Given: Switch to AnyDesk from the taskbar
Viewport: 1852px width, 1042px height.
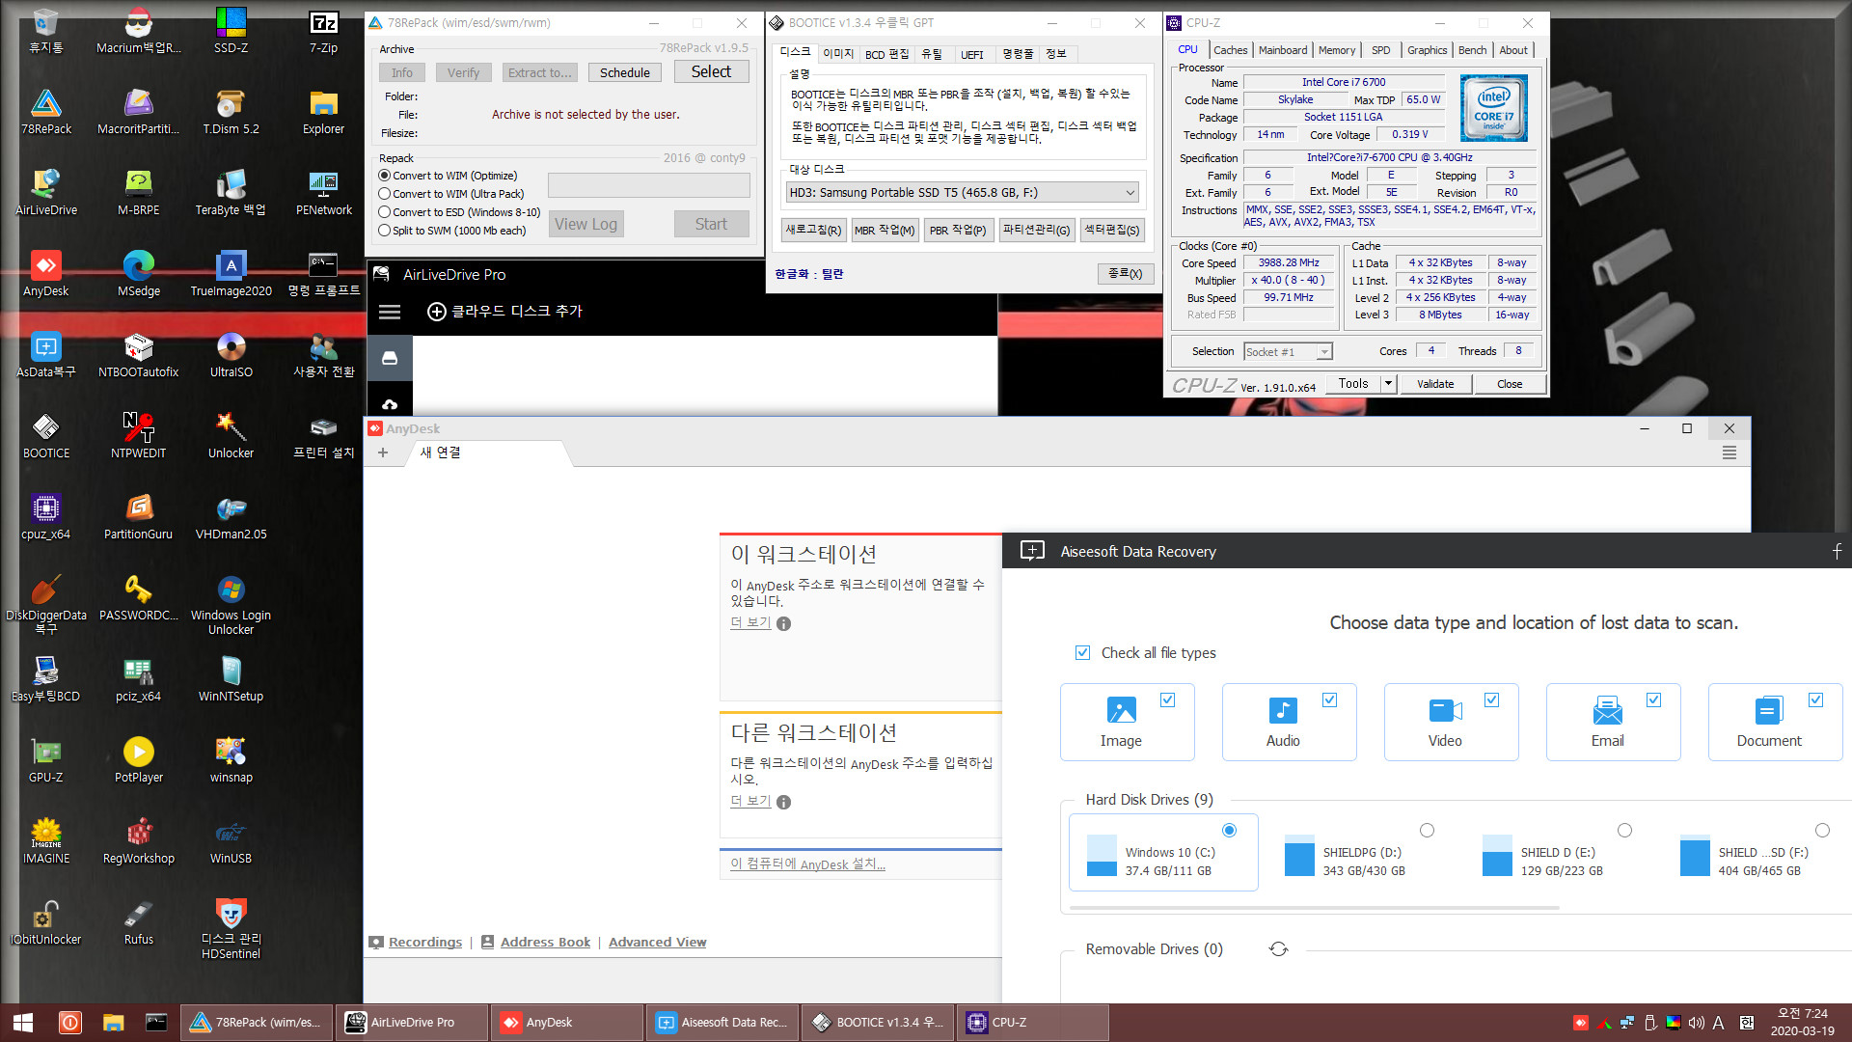Looking at the screenshot, I should coord(567,1023).
